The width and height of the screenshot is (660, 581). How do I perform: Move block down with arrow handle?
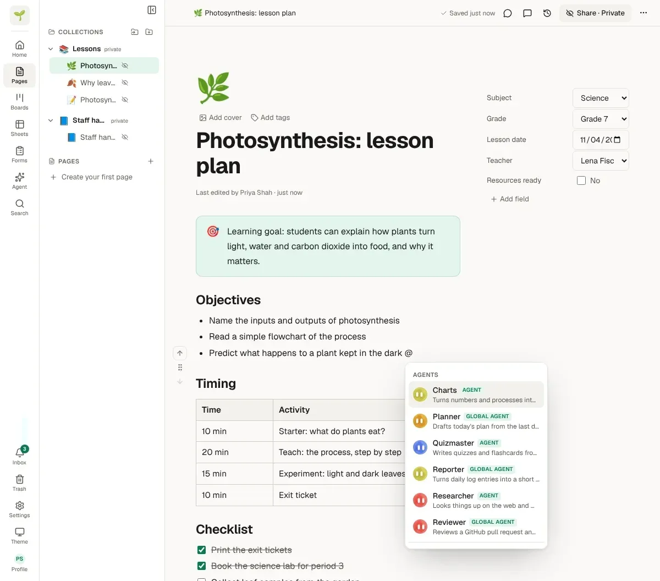tap(180, 381)
